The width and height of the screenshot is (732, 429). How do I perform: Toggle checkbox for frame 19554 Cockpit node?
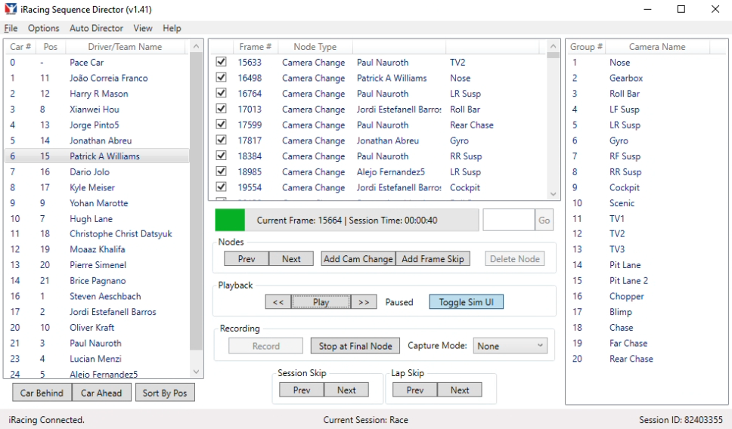pos(222,187)
